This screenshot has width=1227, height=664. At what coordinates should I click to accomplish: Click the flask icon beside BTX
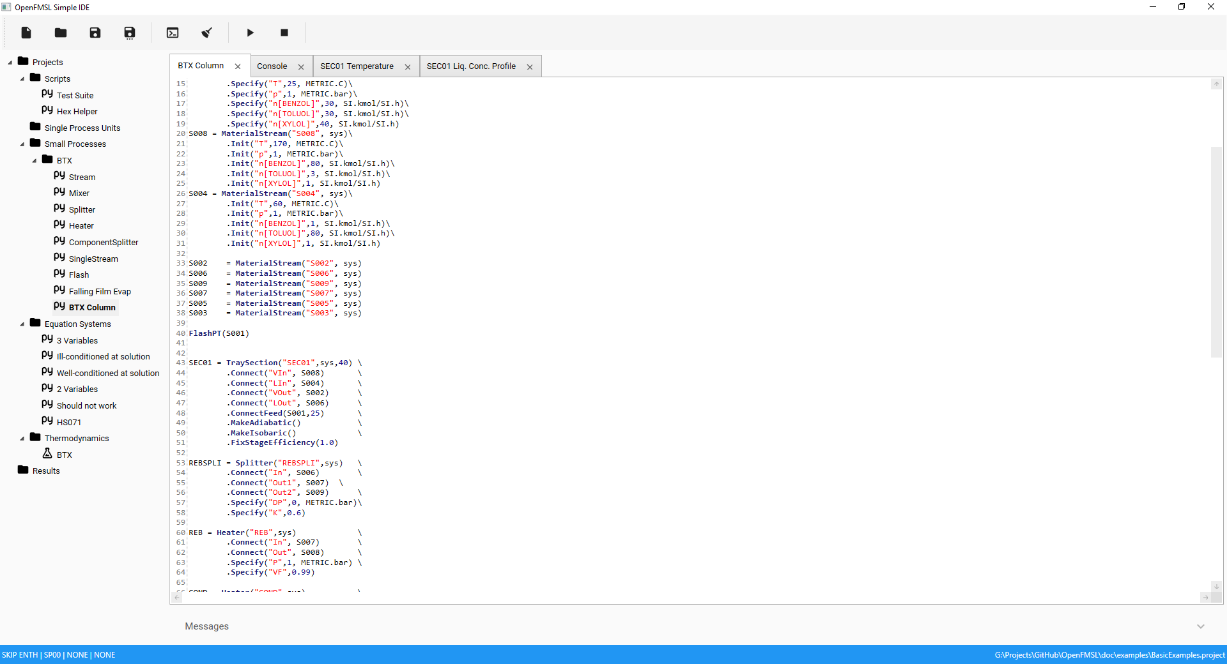[x=47, y=453]
